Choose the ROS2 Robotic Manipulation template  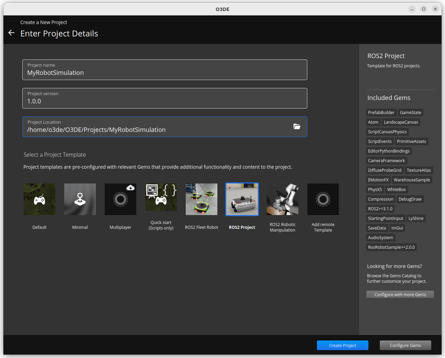(x=283, y=199)
